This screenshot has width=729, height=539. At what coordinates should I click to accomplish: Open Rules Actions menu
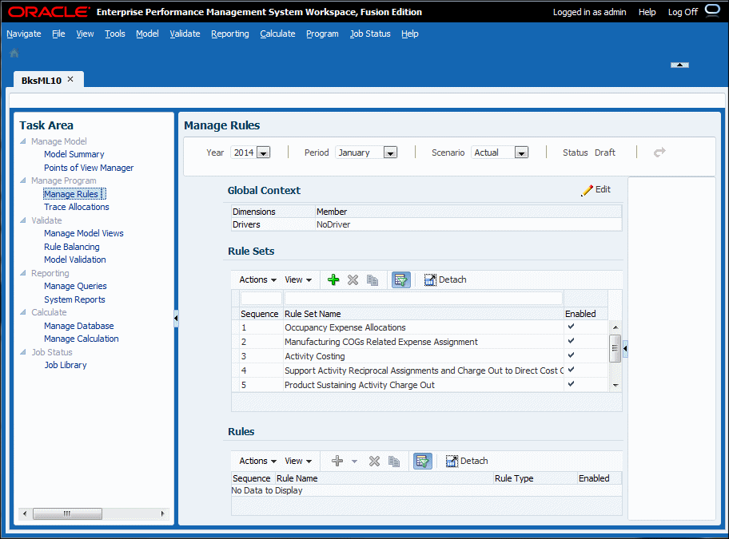[257, 461]
